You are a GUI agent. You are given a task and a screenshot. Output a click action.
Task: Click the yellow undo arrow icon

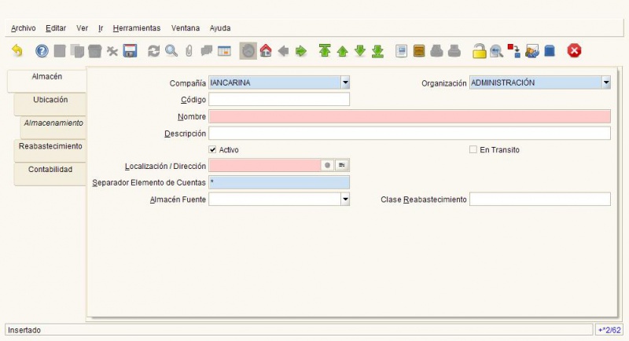[17, 51]
